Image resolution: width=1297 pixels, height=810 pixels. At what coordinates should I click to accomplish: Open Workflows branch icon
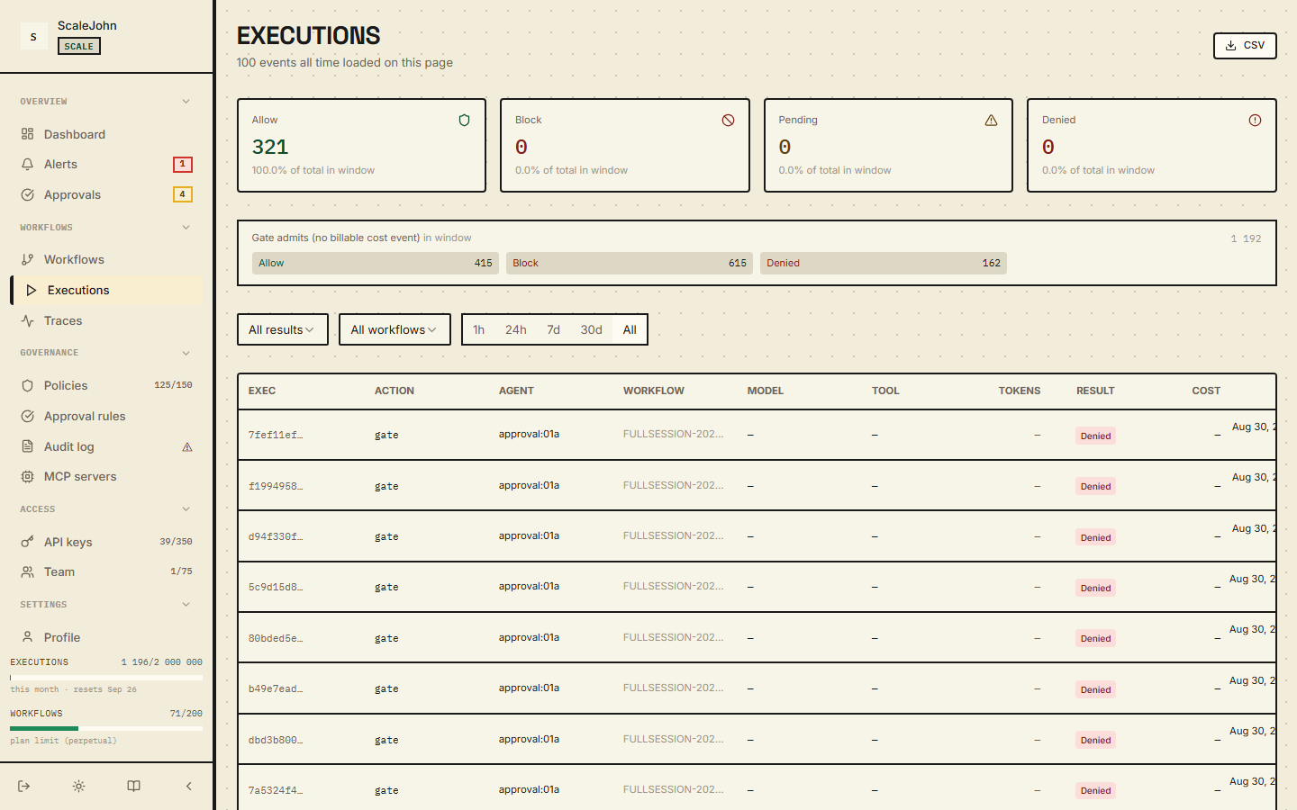[27, 259]
